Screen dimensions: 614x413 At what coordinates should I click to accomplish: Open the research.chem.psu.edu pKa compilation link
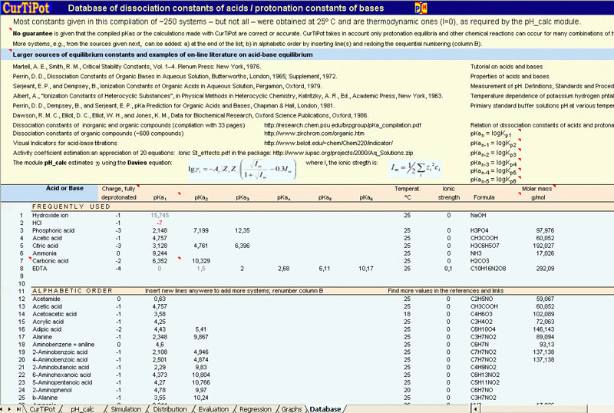tap(342, 125)
